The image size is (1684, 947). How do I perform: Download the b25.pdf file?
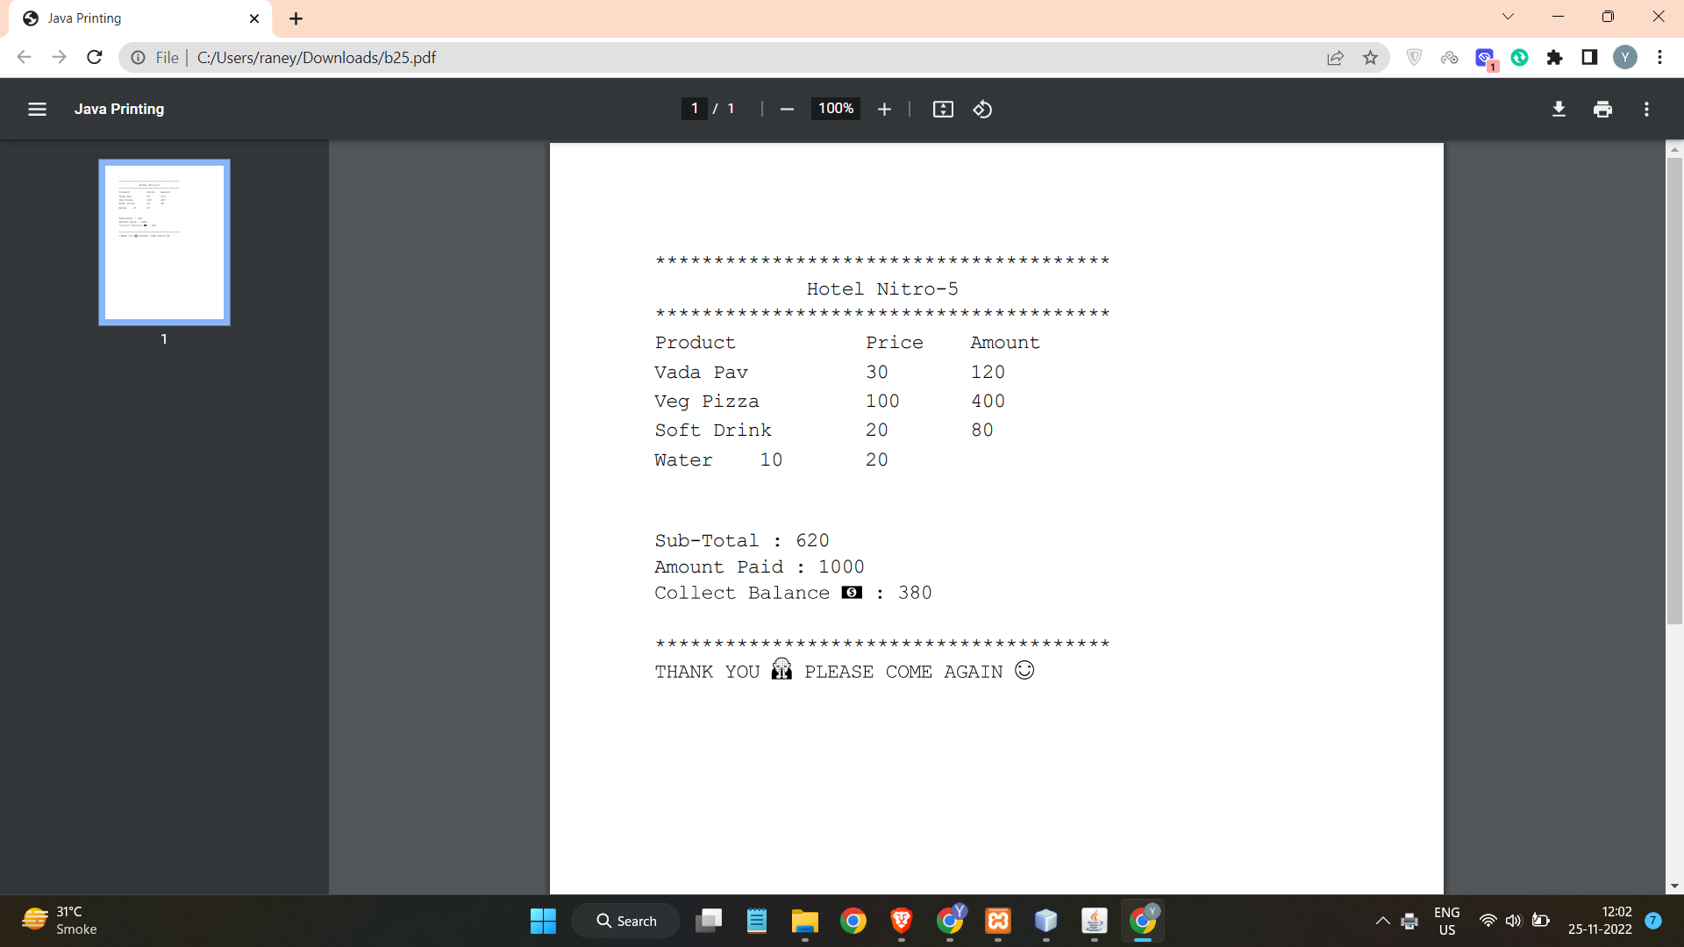tap(1559, 109)
